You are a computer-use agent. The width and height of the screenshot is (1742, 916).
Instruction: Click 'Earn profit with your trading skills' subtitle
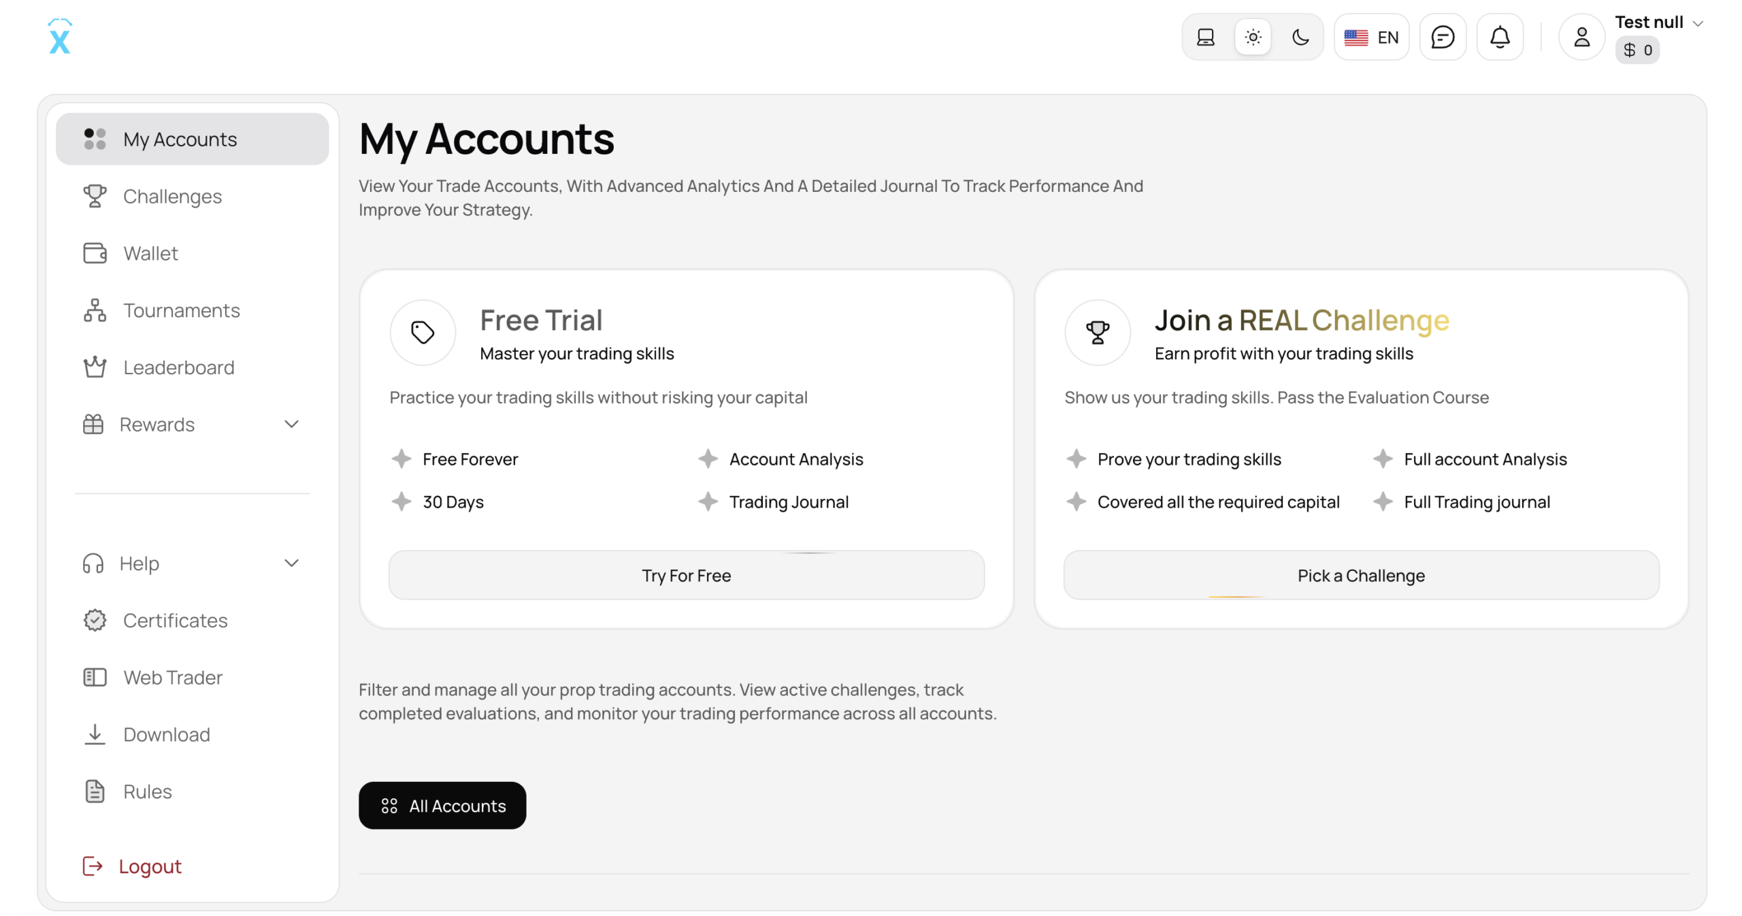[x=1284, y=354]
